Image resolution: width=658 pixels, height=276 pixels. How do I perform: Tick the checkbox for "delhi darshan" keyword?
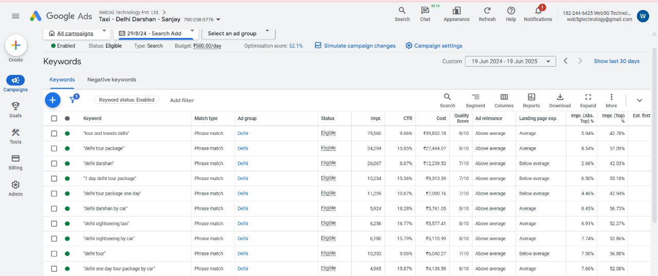coord(54,164)
